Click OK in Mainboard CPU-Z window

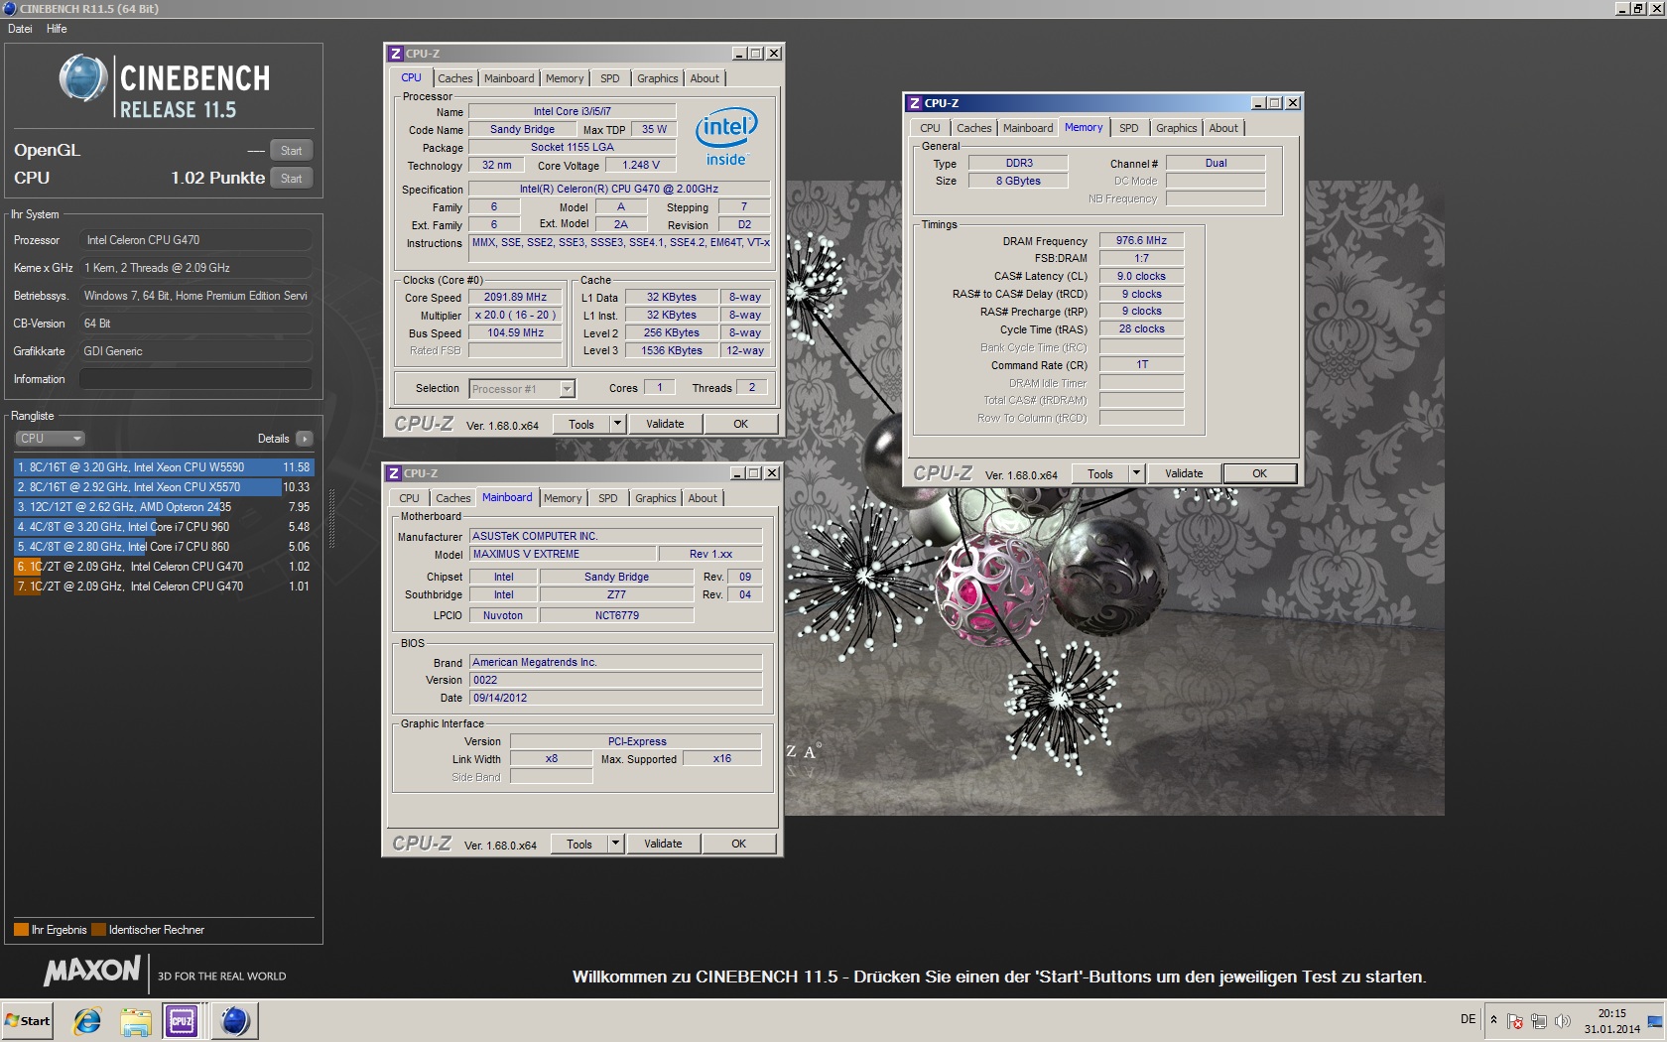[738, 844]
